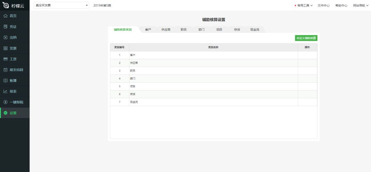
Task: Click the 辅助核算设置 page title
Action: [214, 20]
